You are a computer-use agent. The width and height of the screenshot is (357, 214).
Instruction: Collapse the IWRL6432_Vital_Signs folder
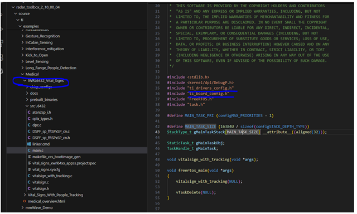(25, 81)
